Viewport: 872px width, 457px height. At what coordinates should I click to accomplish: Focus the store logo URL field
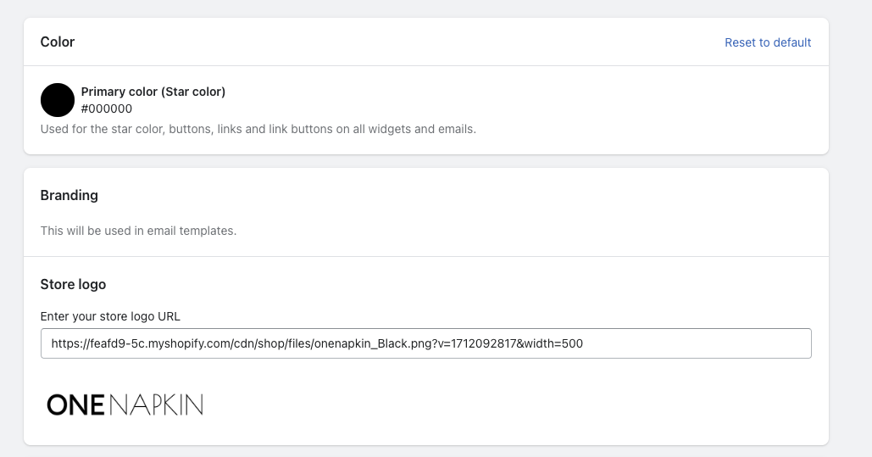[x=425, y=343]
